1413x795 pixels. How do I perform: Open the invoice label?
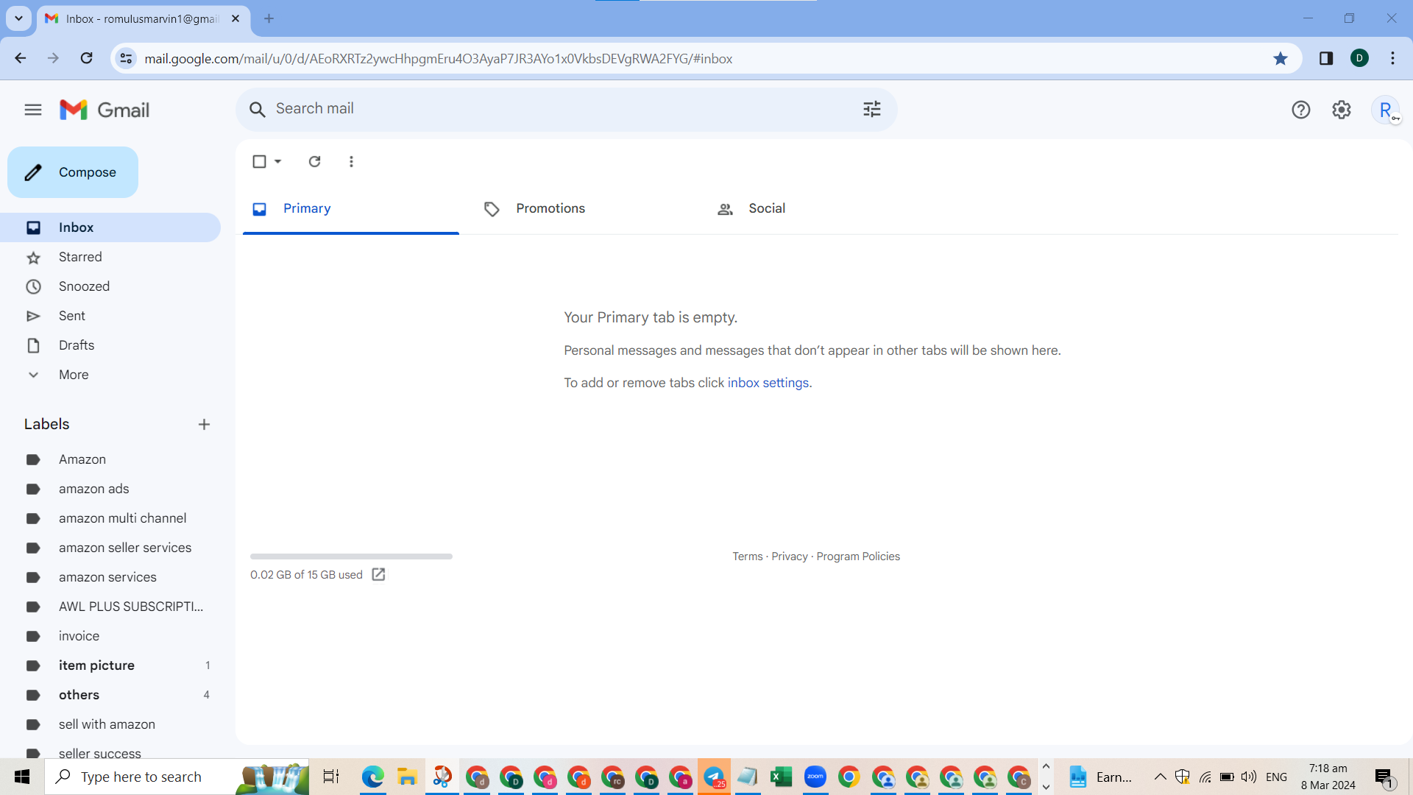point(110,636)
